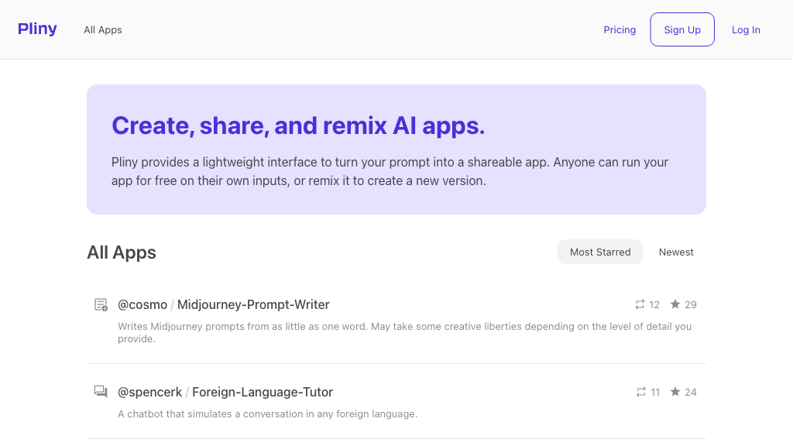Viewport: 793px width, 446px height.
Task: Click the remix icon on Midjourney-Prompt-Writer row
Action: point(640,304)
